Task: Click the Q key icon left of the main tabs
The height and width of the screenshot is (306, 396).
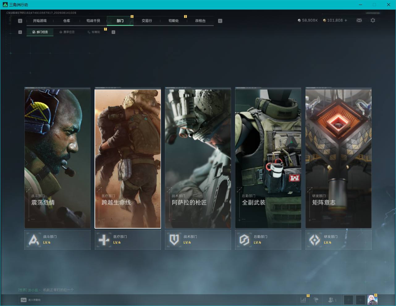Action: point(20,21)
